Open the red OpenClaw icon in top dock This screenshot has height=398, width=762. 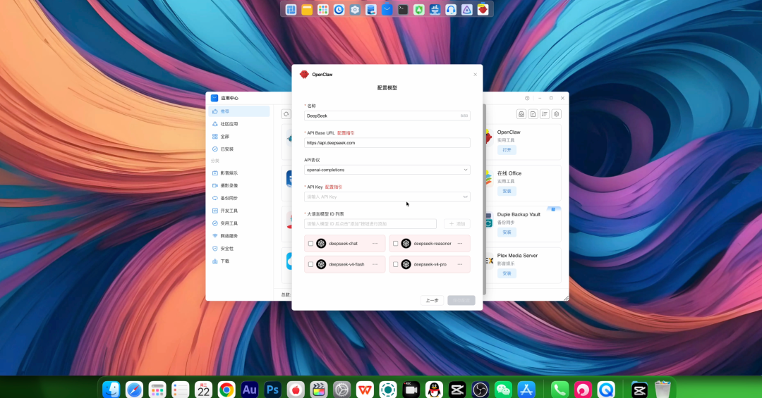click(483, 9)
